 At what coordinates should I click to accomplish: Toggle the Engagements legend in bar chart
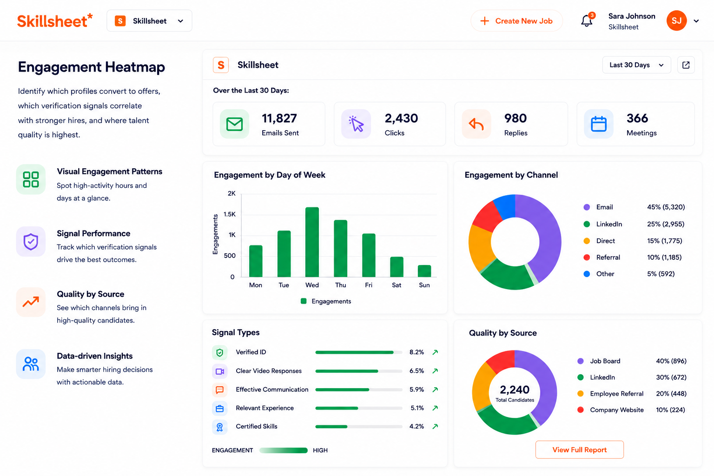(326, 301)
